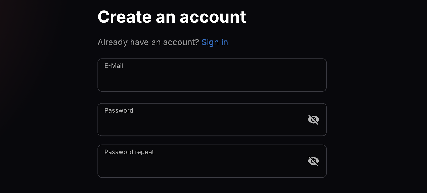
Task: Click the E-Mail field label
Action: pos(114,66)
